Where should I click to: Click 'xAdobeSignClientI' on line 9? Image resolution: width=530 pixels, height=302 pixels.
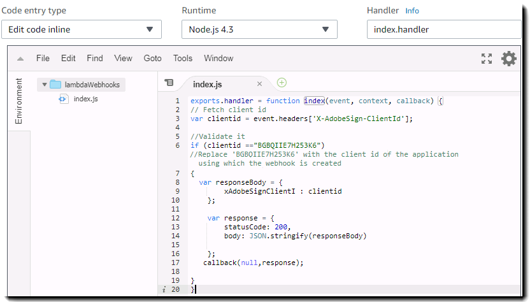coord(260,191)
